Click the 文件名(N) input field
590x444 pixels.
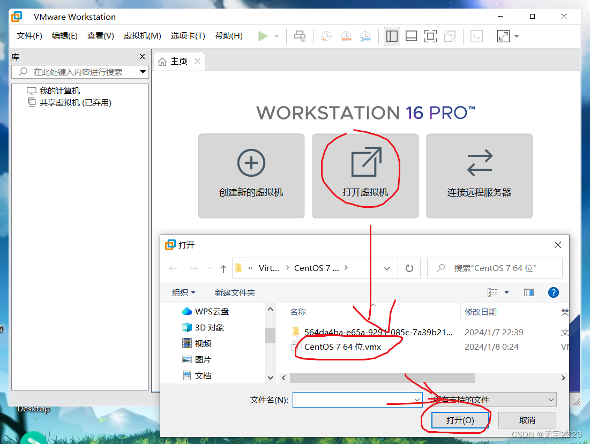coord(357,400)
